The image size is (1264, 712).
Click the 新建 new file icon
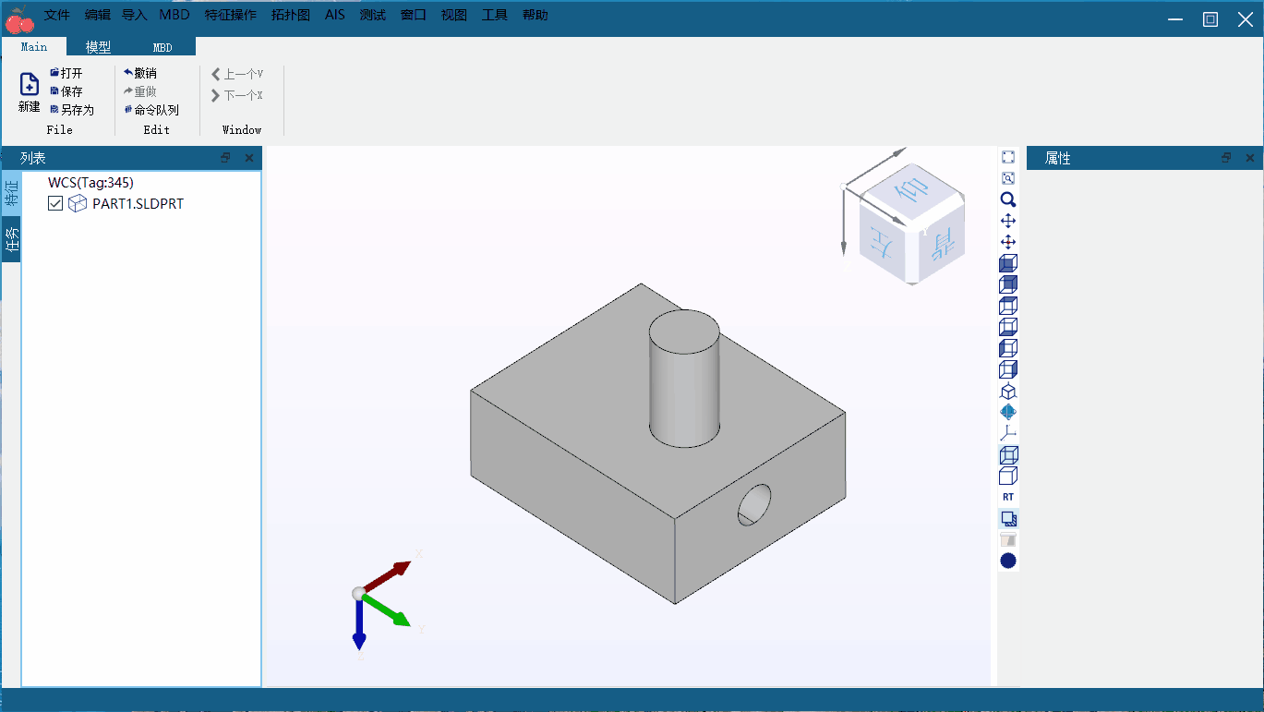(30, 91)
